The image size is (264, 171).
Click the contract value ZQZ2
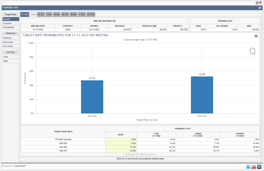[68, 30]
